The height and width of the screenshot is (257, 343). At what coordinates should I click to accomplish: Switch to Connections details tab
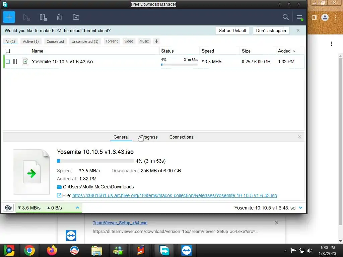pyautogui.click(x=181, y=137)
